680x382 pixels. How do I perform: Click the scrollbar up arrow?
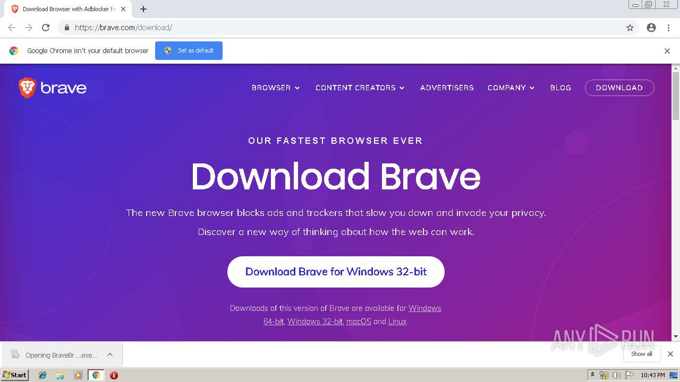click(x=676, y=68)
